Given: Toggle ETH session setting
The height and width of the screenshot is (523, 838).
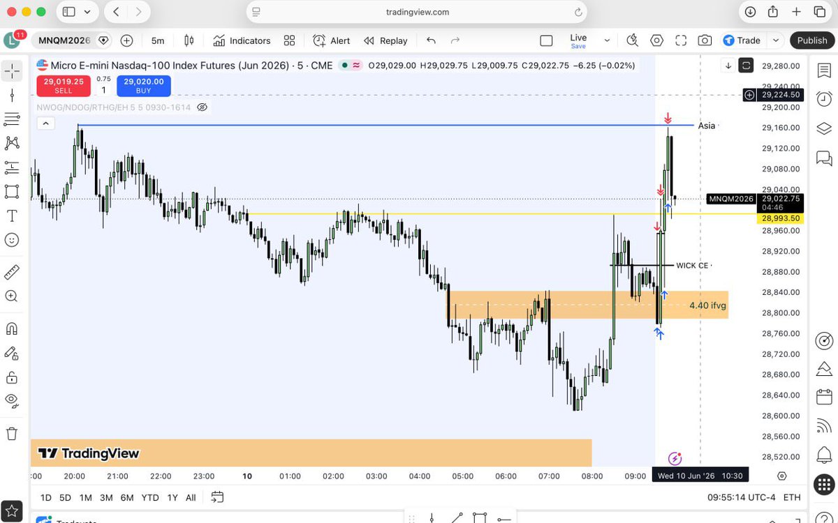Looking at the screenshot, I should tap(792, 497).
